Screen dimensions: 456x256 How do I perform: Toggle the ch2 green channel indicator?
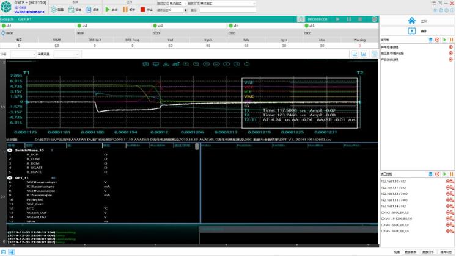(79, 26)
